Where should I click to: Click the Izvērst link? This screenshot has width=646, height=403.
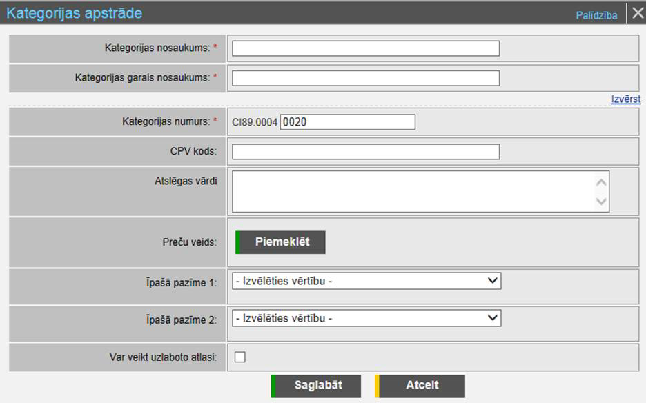(625, 99)
